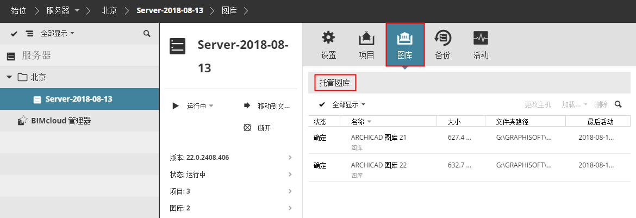Collapse the 北京 folder tree arrow
This screenshot has width=636, height=218.
coord(9,77)
